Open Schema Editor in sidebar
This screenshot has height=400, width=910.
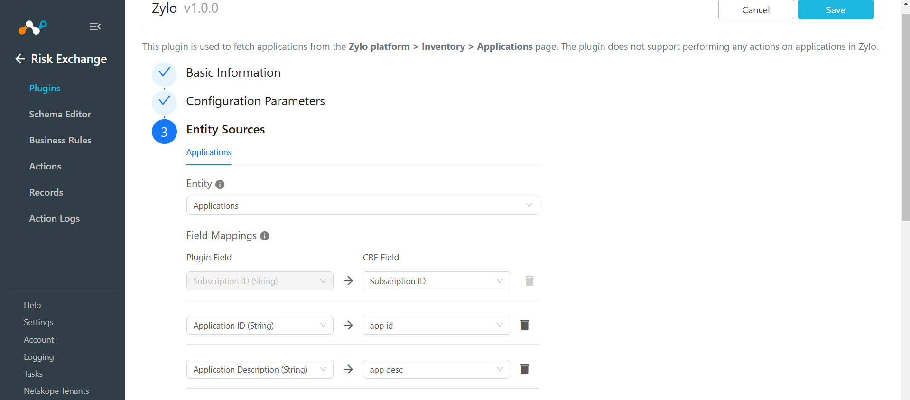(x=60, y=114)
